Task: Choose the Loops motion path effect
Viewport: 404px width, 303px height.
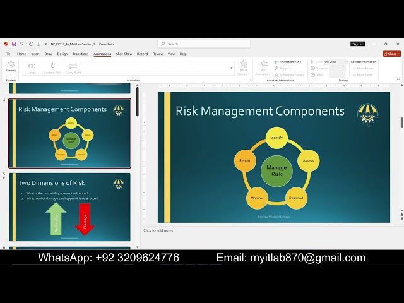Action: 32,68
